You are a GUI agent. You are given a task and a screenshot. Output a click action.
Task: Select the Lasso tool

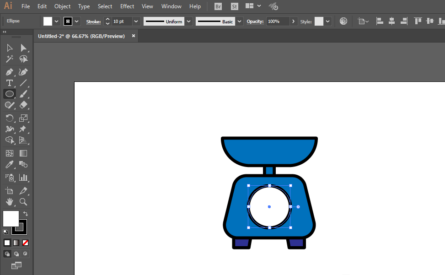tap(23, 59)
